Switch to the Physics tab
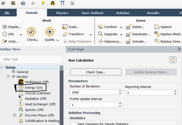Screen dimensions: 182x125 tap(62, 13)
